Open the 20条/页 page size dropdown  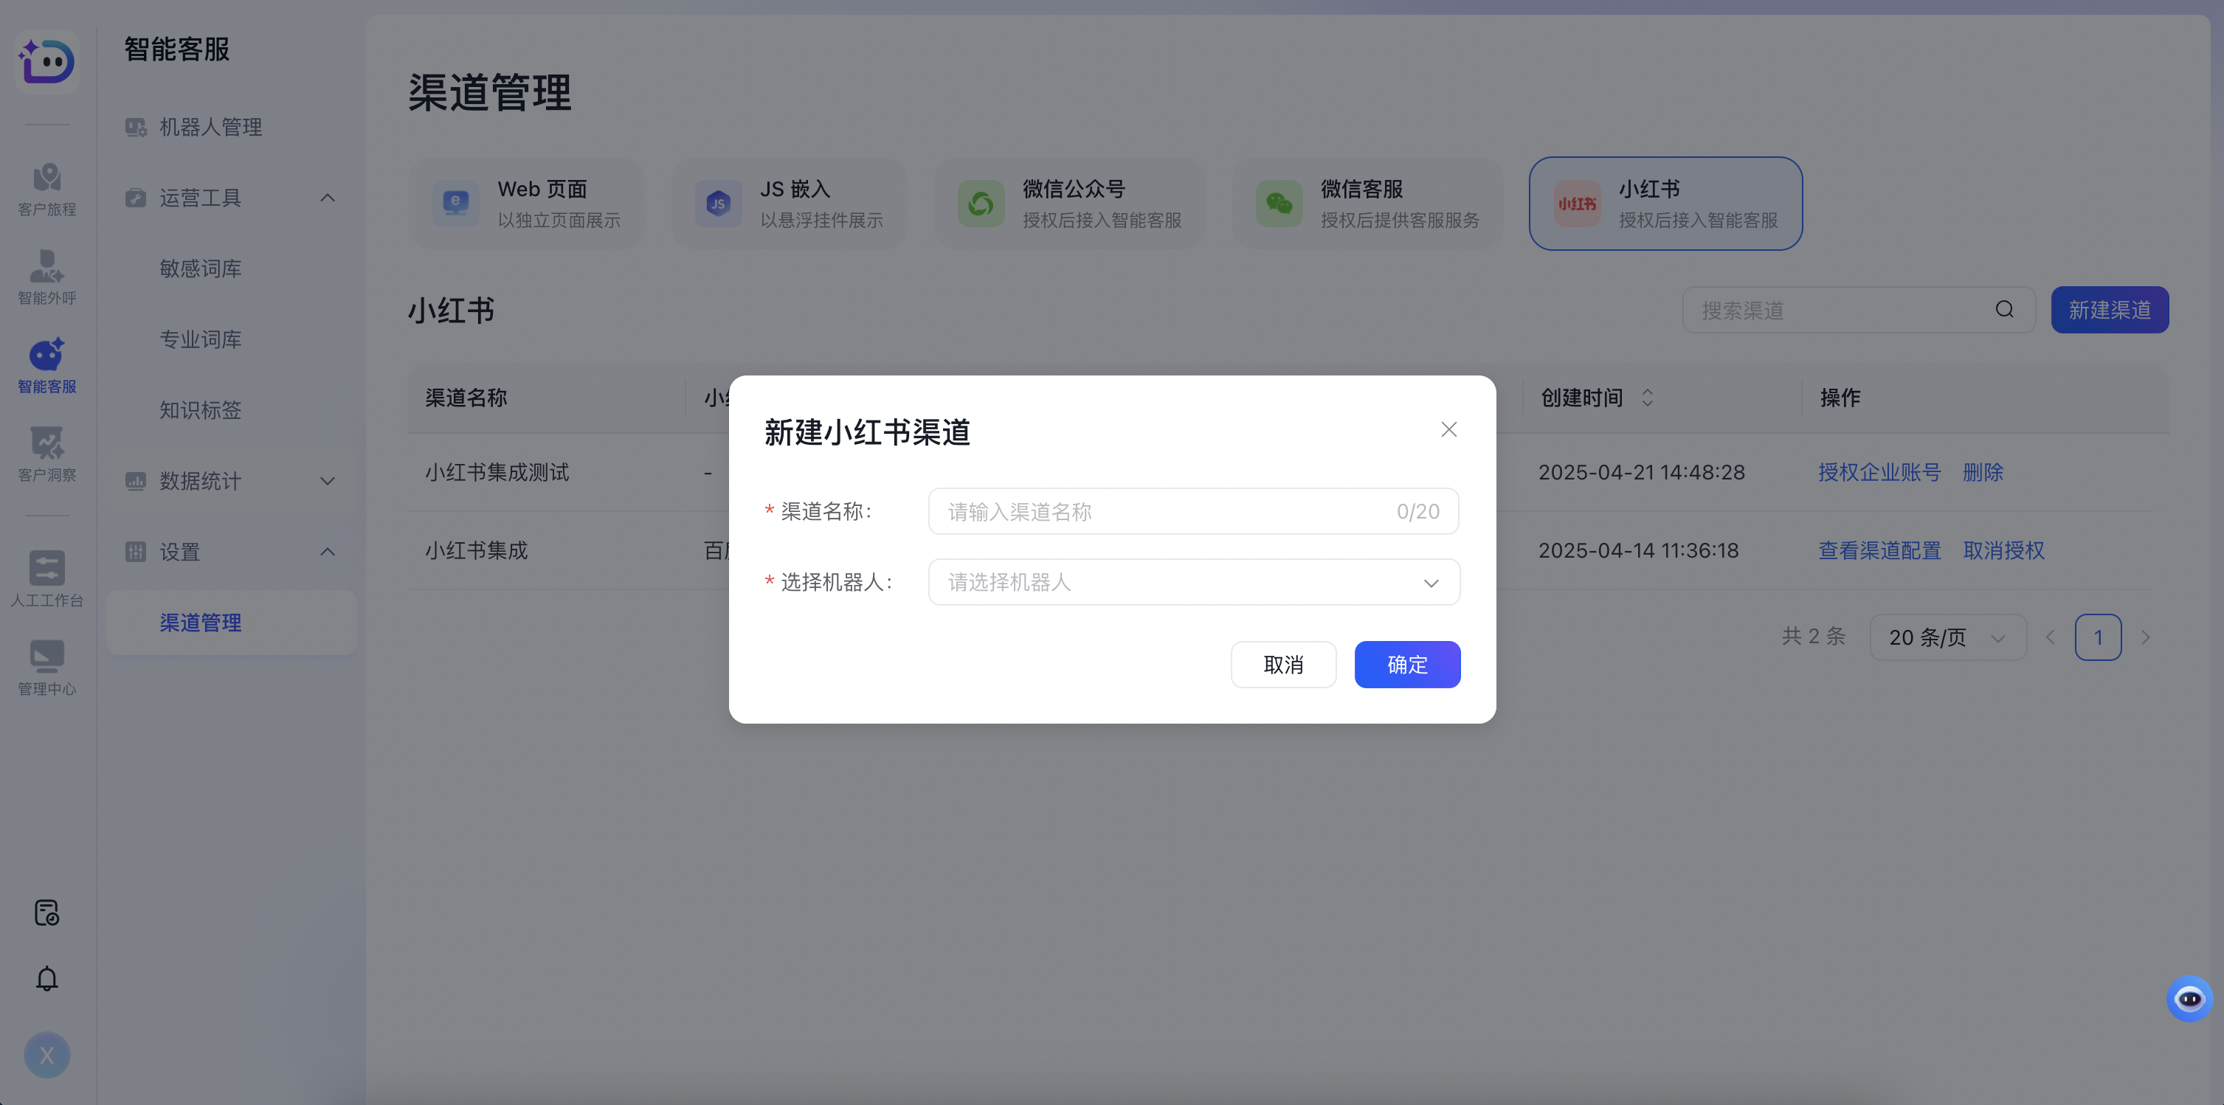pyautogui.click(x=1947, y=637)
